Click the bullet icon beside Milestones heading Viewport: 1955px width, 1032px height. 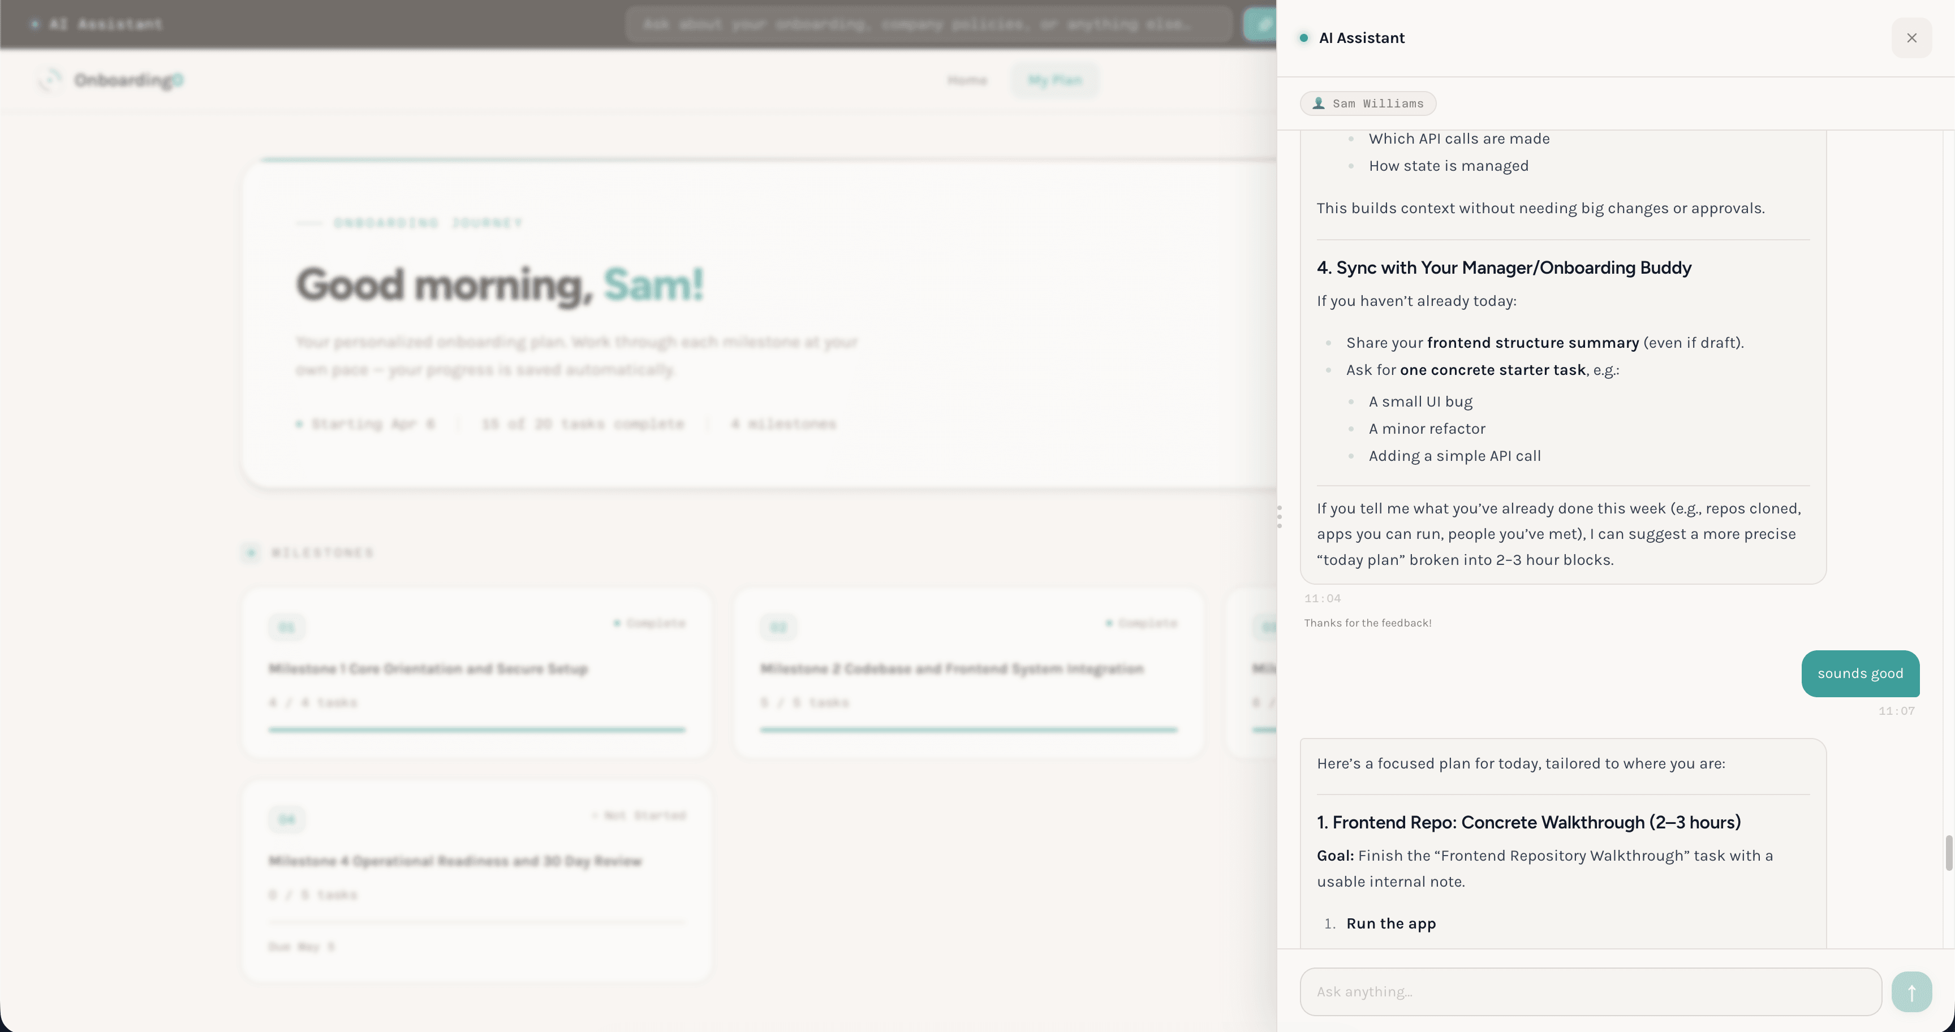(x=251, y=552)
